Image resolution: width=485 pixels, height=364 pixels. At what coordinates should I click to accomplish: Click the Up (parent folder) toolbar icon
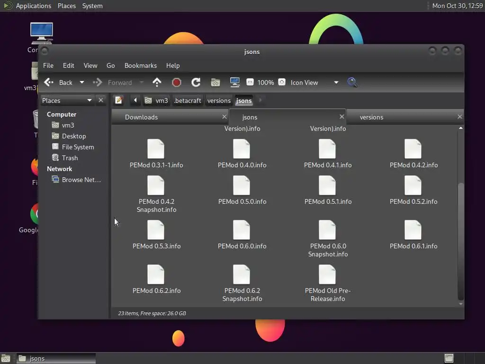(157, 82)
